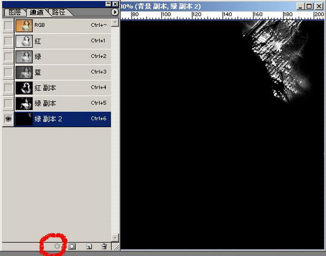Switch to the 图层 tab
Image resolution: width=326 pixels, height=256 pixels.
click(15, 12)
